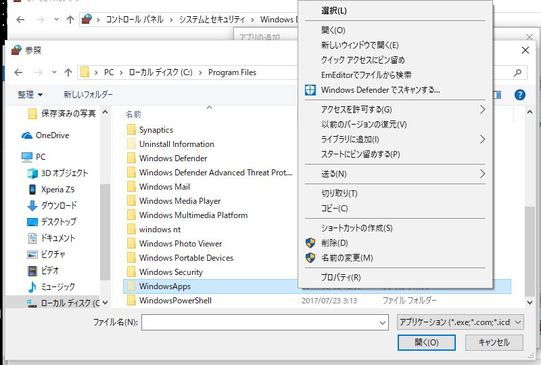Open ドキュメント in navigation pane
Screen dimensions: 541x365
coord(51,238)
